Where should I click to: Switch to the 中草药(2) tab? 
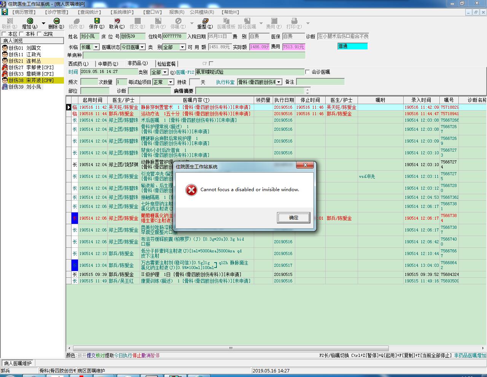(x=108, y=64)
